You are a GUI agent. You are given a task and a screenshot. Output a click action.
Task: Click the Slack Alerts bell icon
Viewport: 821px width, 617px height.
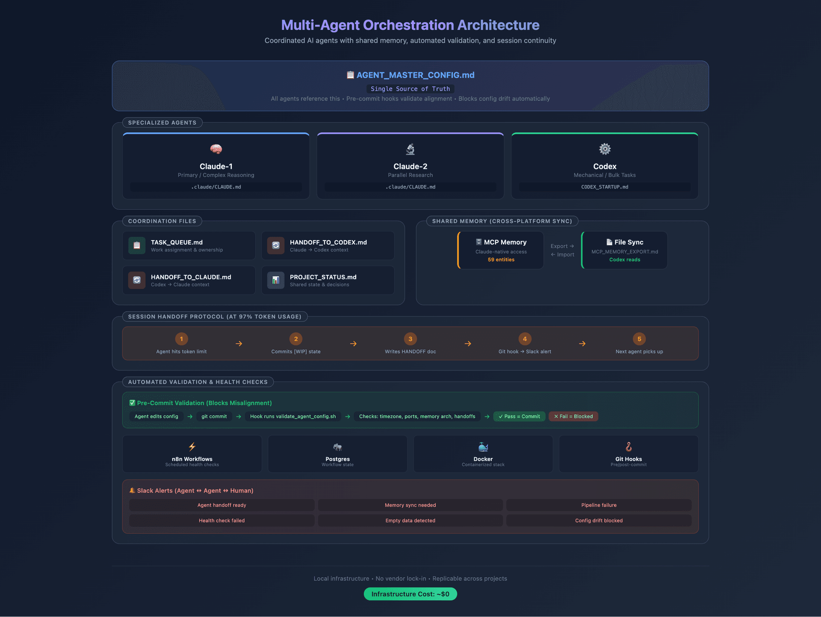coord(132,491)
